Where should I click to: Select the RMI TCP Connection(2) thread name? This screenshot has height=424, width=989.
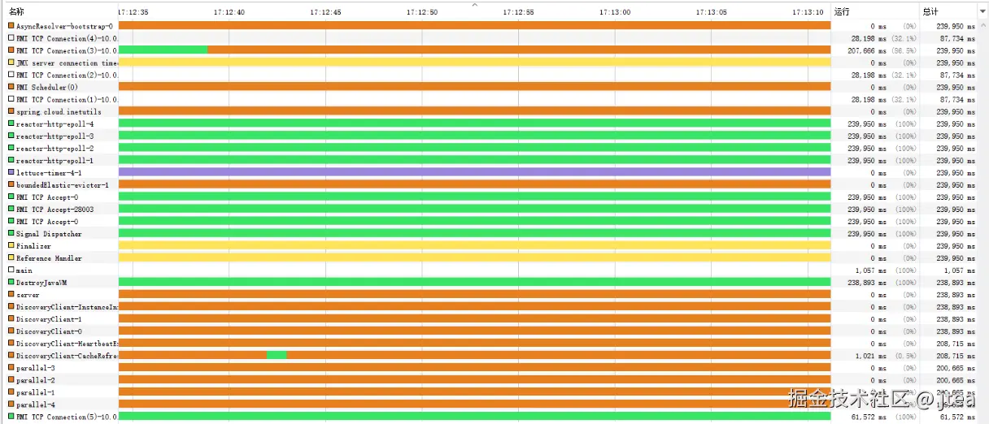67,75
